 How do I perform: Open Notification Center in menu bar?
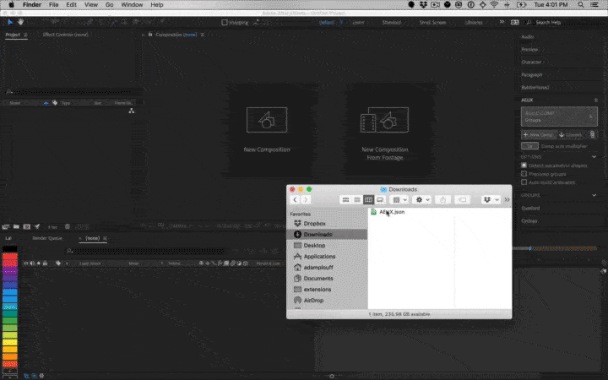tap(594, 5)
